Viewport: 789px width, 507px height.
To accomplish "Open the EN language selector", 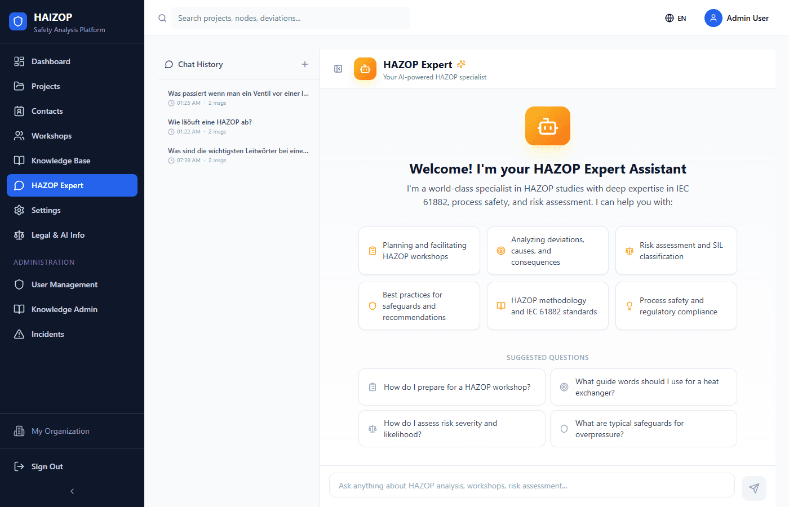I will coord(675,18).
